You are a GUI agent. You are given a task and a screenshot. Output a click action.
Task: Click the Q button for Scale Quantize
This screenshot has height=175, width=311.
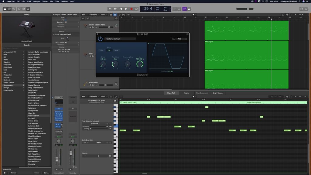[111, 143]
